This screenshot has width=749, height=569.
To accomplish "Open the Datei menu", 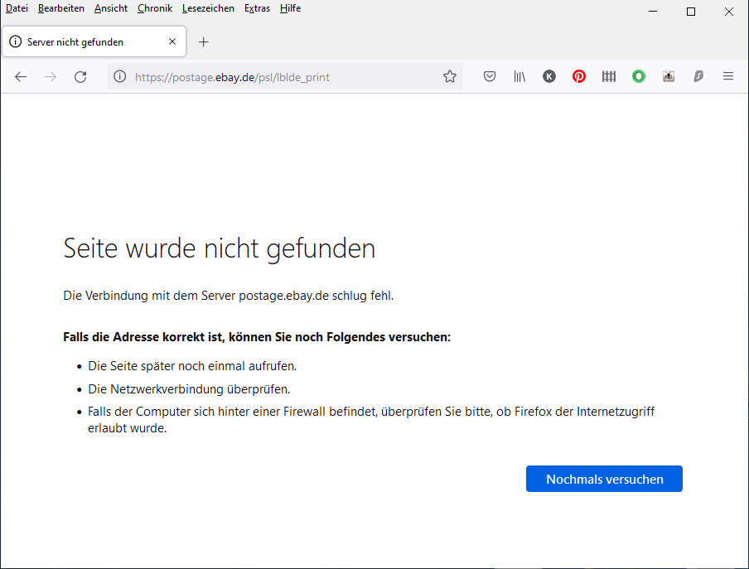I will (x=17, y=8).
